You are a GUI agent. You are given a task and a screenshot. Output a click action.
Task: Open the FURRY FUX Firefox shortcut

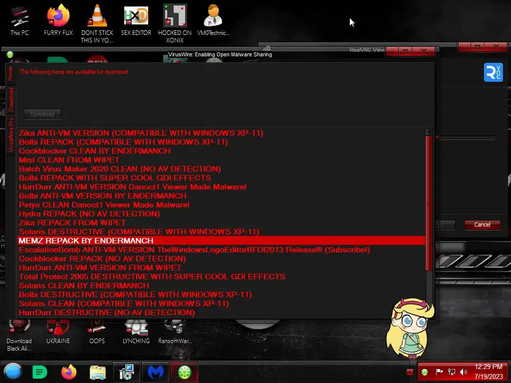coord(58,20)
